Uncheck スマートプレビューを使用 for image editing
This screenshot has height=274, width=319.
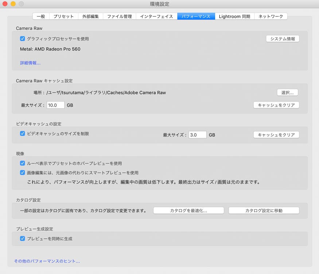[x=22, y=172]
